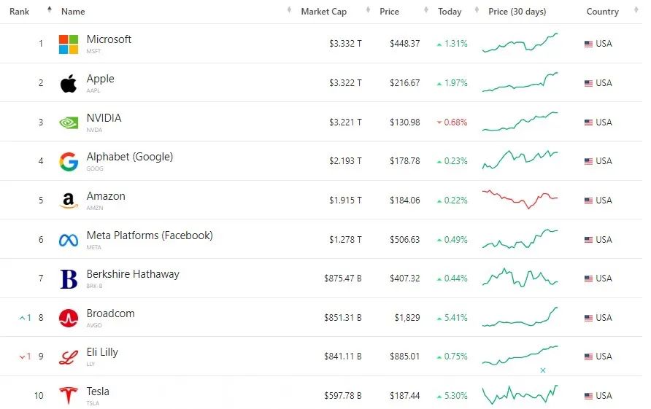Click the Rank column header
The image size is (651, 409).
pos(19,12)
